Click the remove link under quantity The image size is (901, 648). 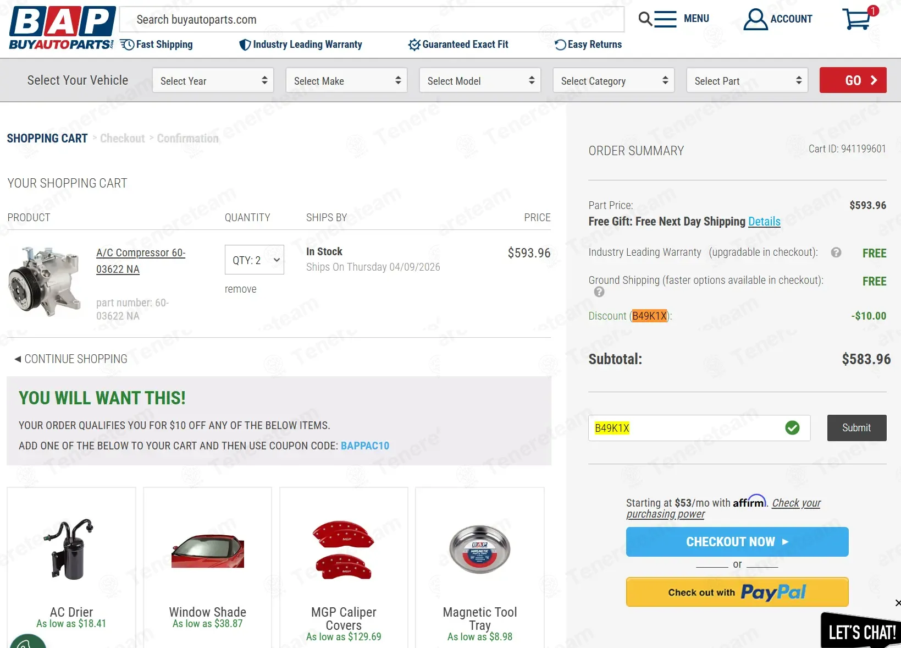[241, 289]
